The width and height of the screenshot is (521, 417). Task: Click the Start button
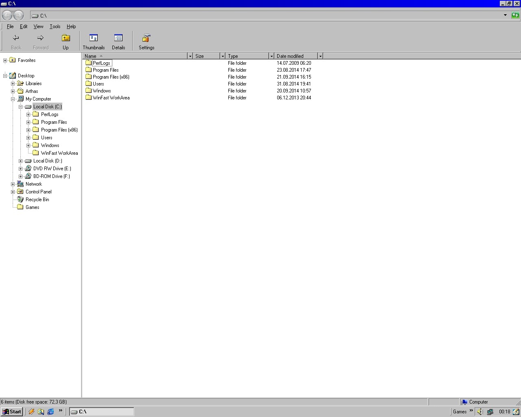(x=11, y=412)
